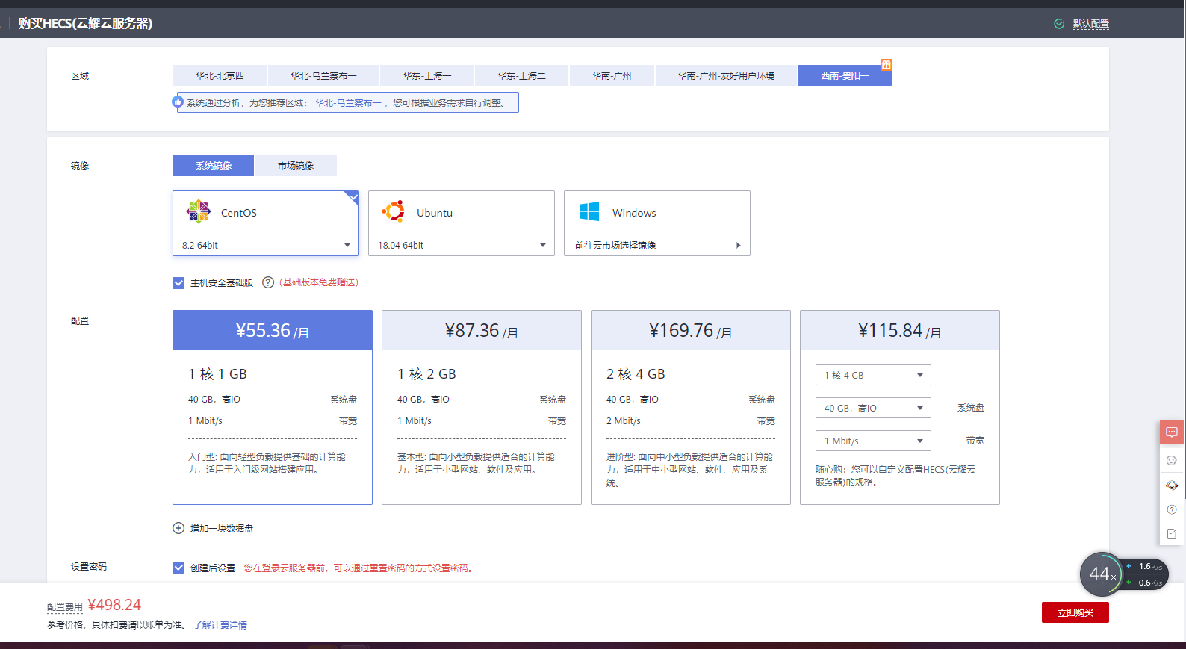
Task: Click the plus icon to add data disk
Action: click(178, 528)
